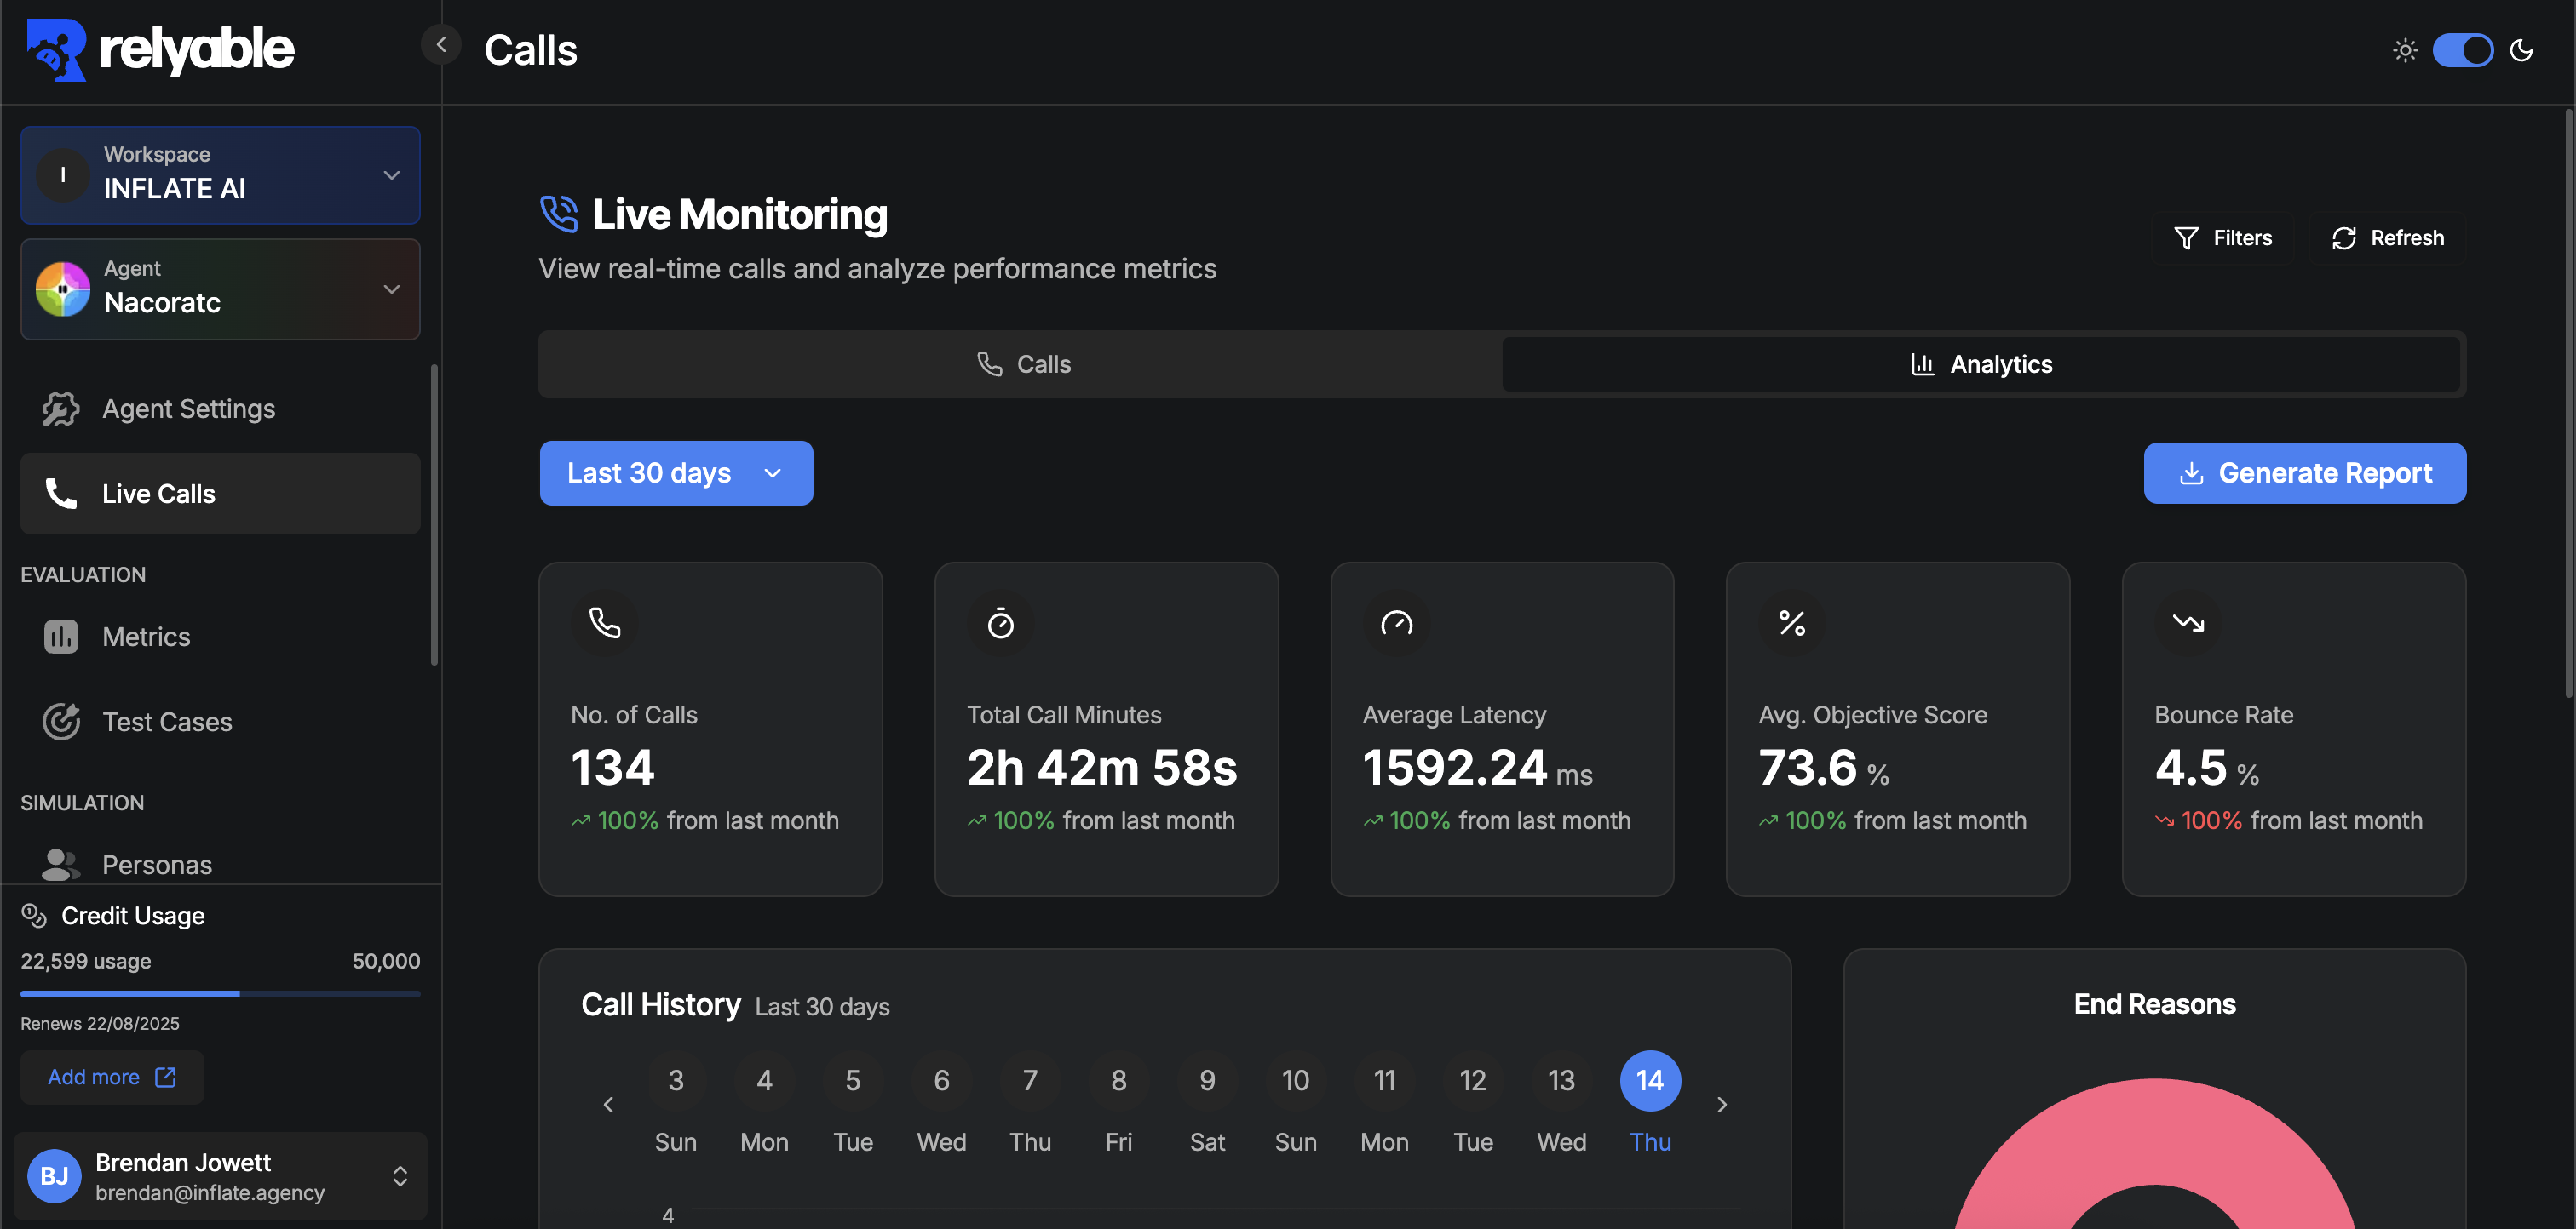Click the 22,599 usage text

click(86, 961)
